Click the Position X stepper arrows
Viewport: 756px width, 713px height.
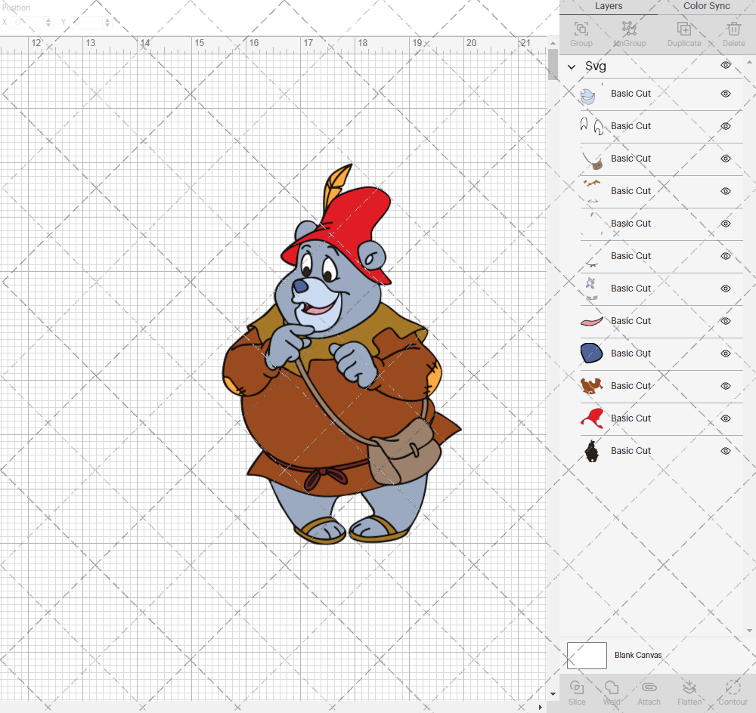tap(48, 22)
